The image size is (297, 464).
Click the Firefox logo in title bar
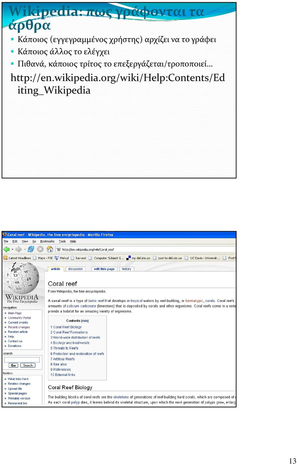pos(4,234)
